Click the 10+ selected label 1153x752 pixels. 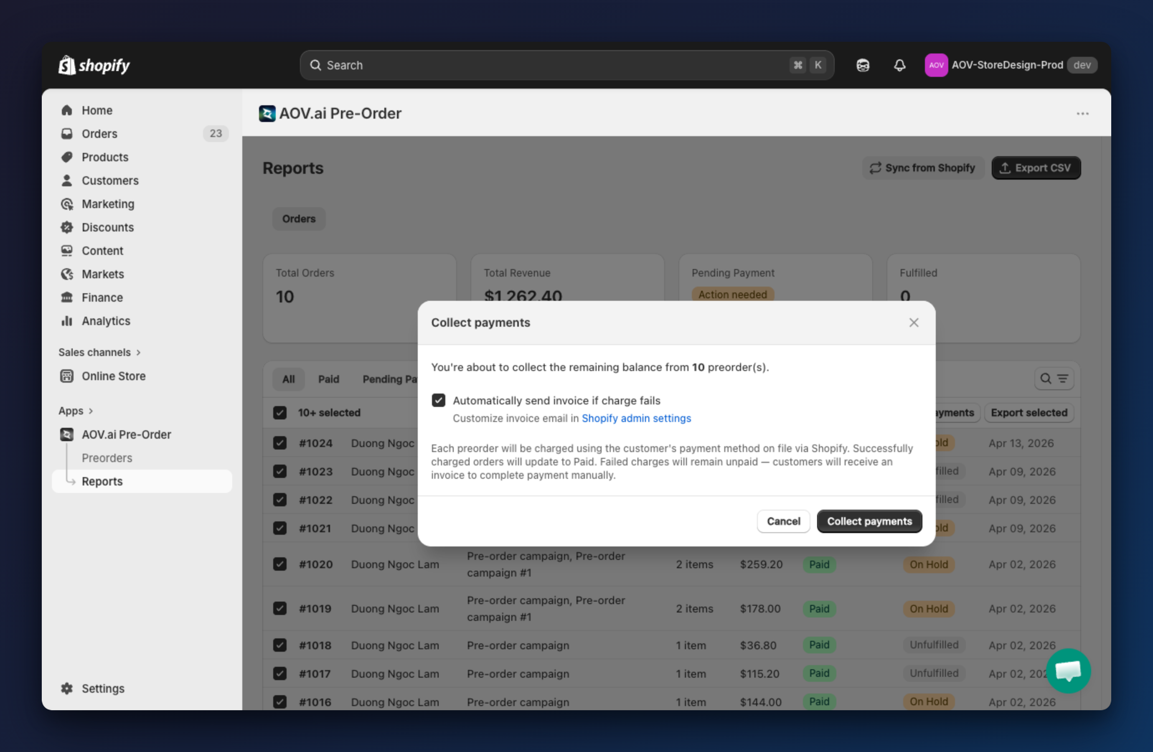[329, 413]
